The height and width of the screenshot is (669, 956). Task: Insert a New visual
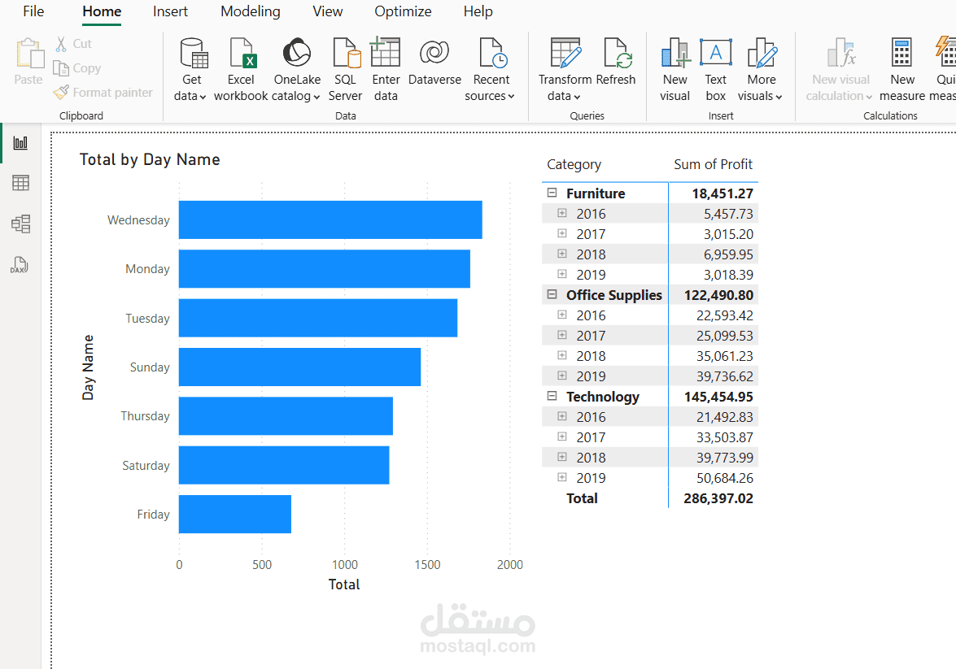click(x=675, y=69)
